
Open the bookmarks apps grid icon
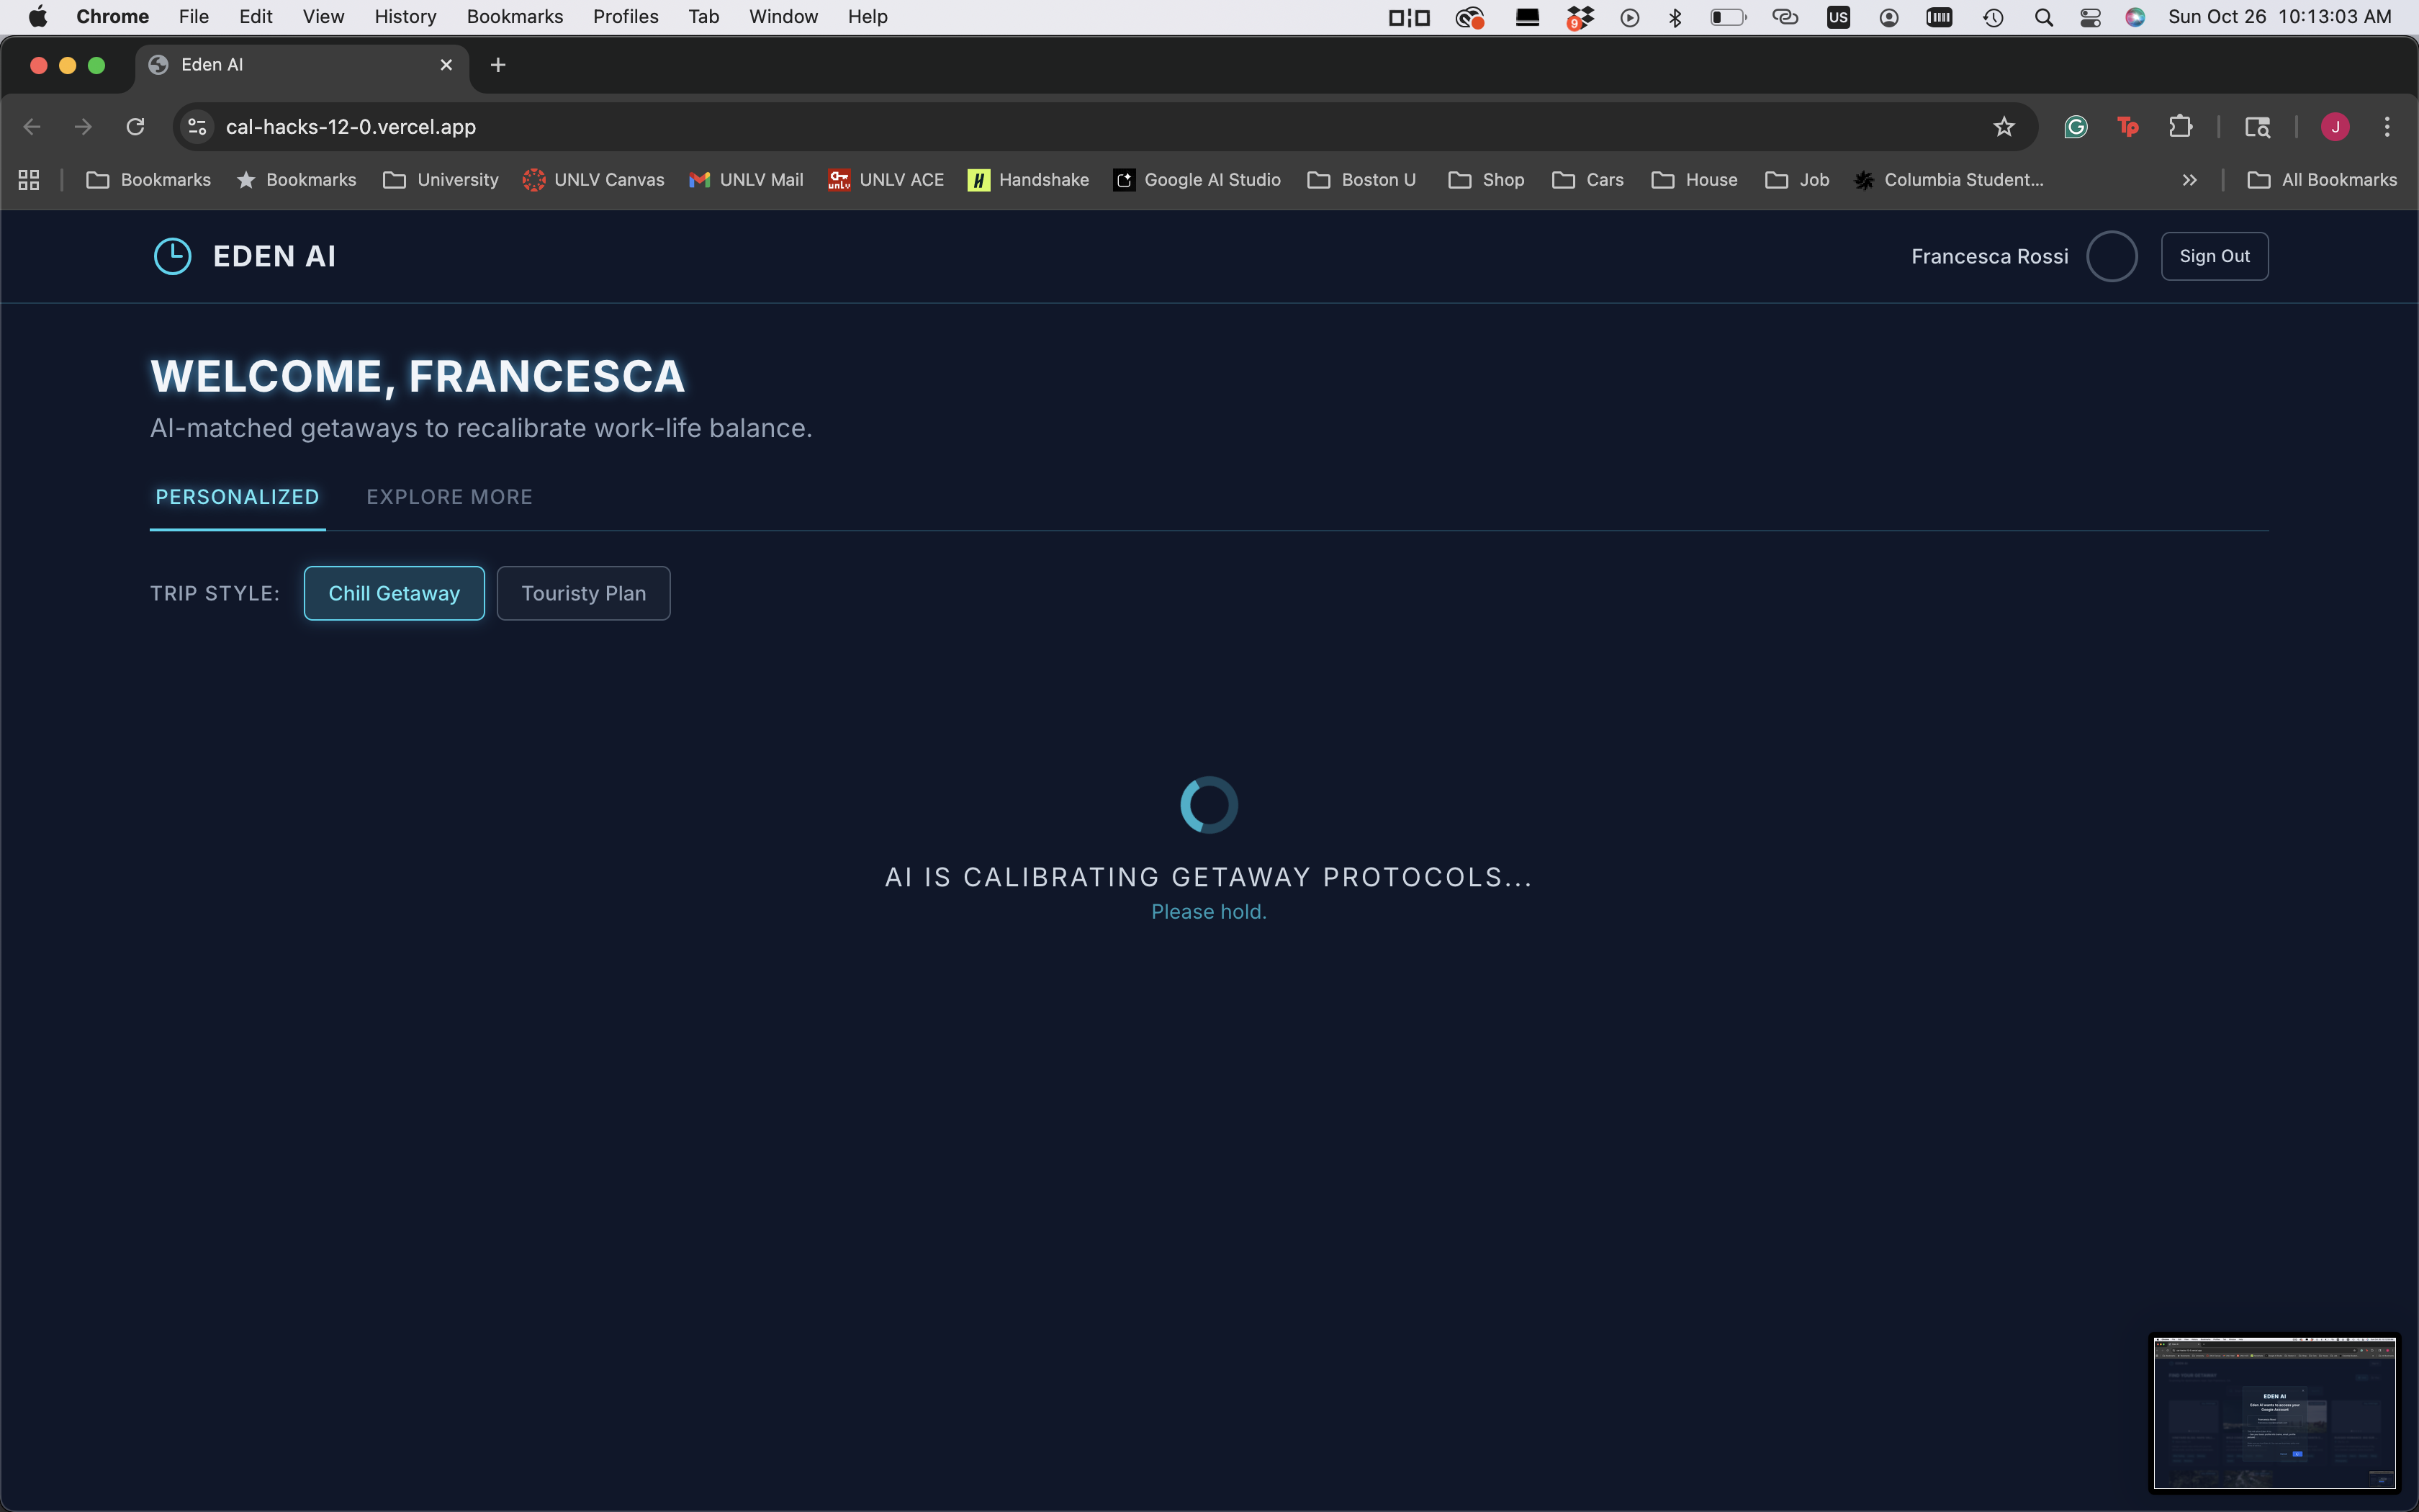pyautogui.click(x=29, y=180)
